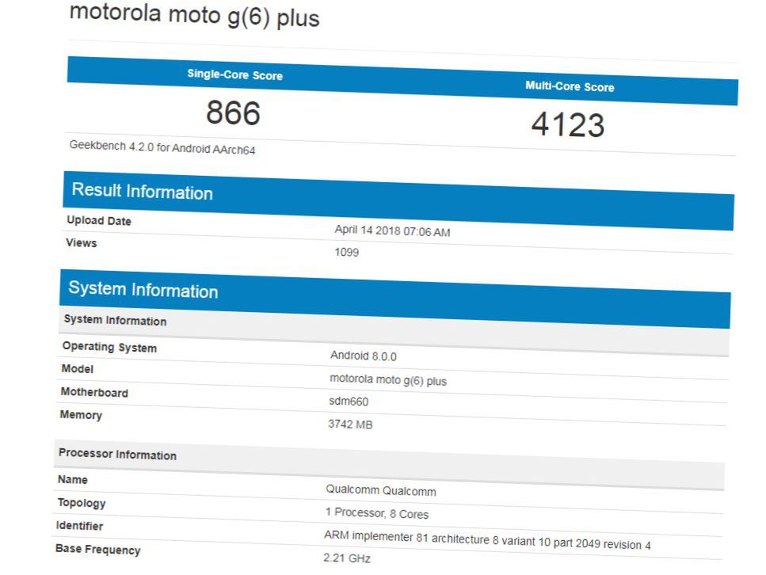This screenshot has width=766, height=575.
Task: Select the 'ARM implementer 81 architecture 8' identifier value
Action: [487, 540]
